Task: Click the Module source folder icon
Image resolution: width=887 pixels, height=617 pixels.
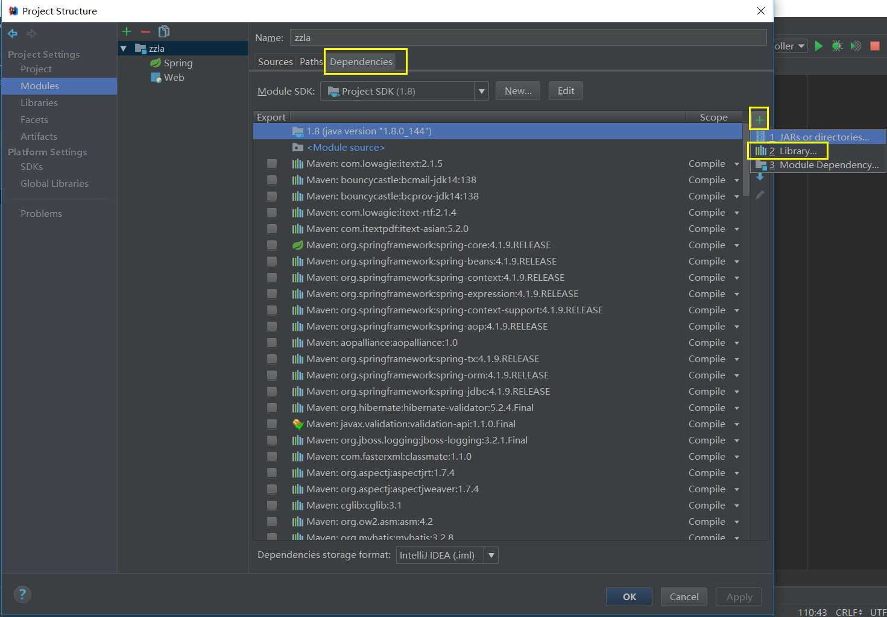Action: tap(298, 147)
